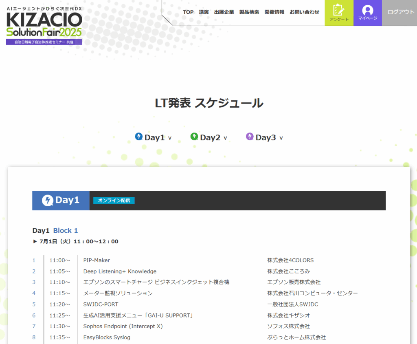Click the ログアウト button
Screen dimensions: 417x344
pos(399,13)
